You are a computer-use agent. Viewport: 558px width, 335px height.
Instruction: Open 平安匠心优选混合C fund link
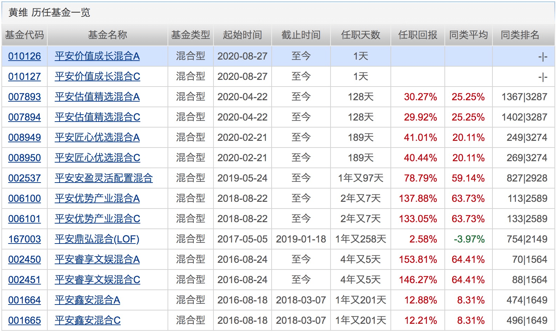(97, 158)
